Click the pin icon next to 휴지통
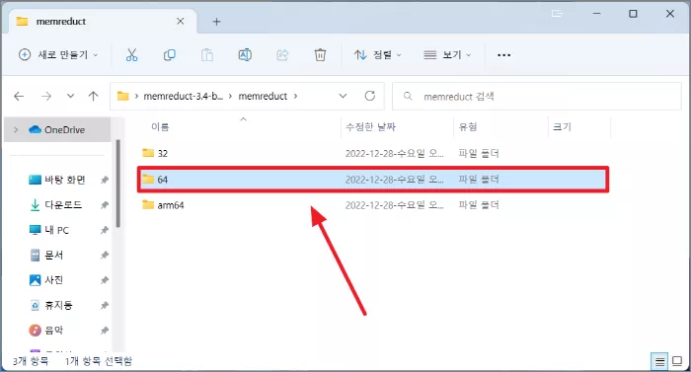Image resolution: width=691 pixels, height=372 pixels. [105, 306]
